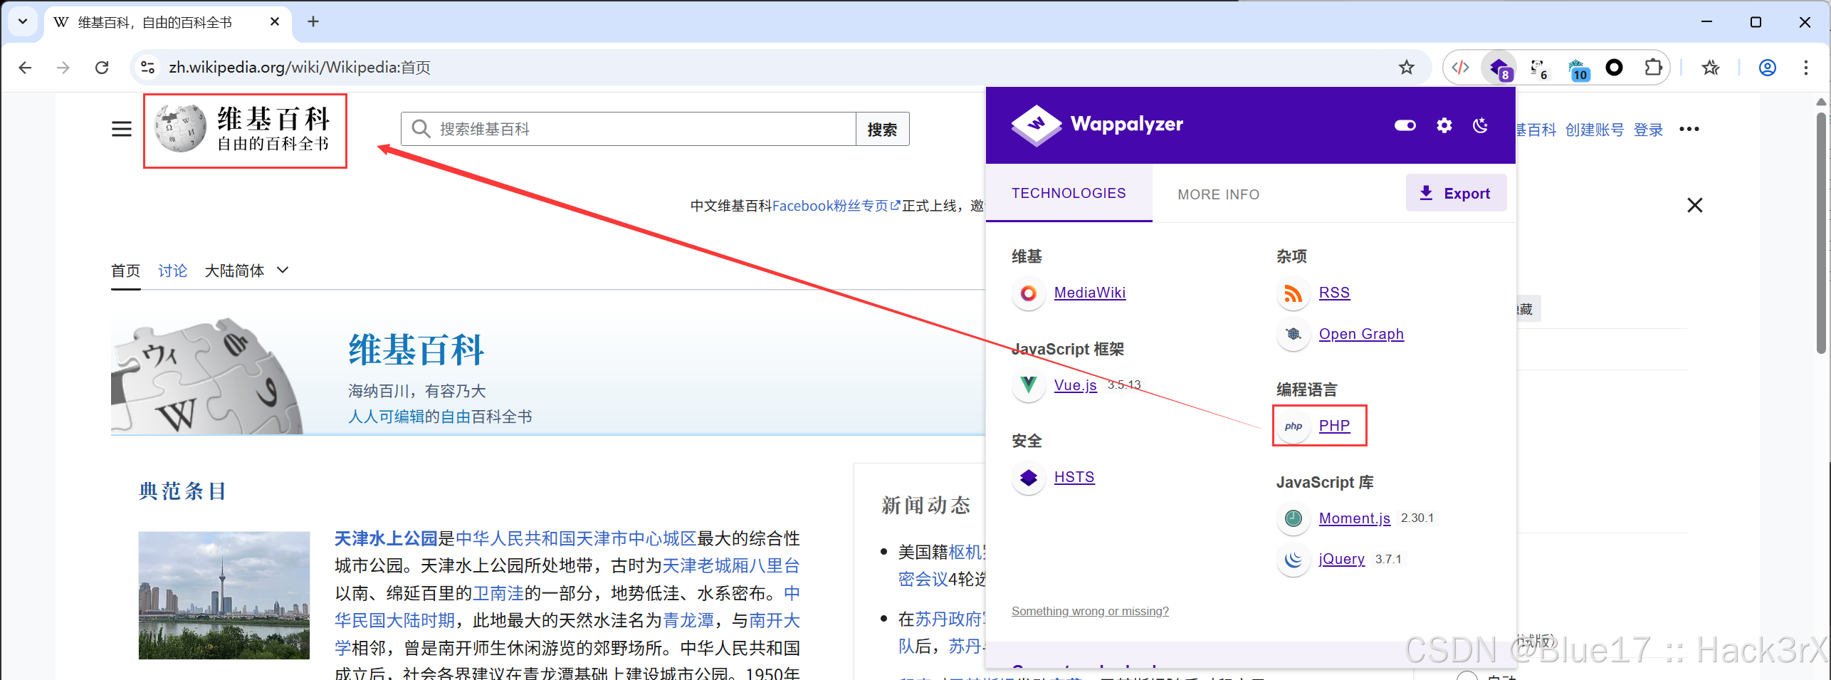Open the extension showing badge 10
This screenshot has width=1831, height=680.
(1578, 69)
